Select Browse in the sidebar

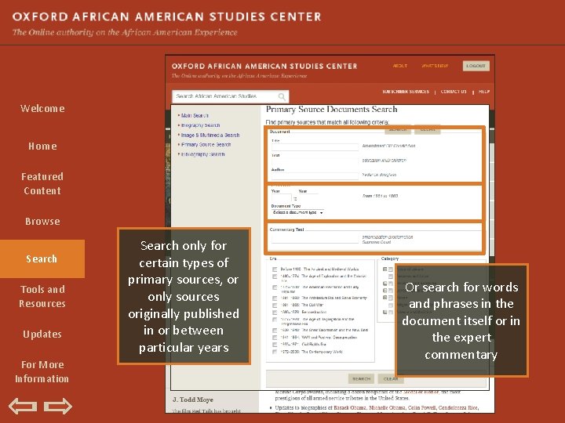tap(42, 221)
